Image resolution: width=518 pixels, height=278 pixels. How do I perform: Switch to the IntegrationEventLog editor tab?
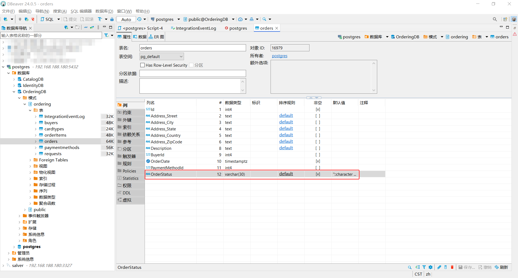(x=193, y=28)
